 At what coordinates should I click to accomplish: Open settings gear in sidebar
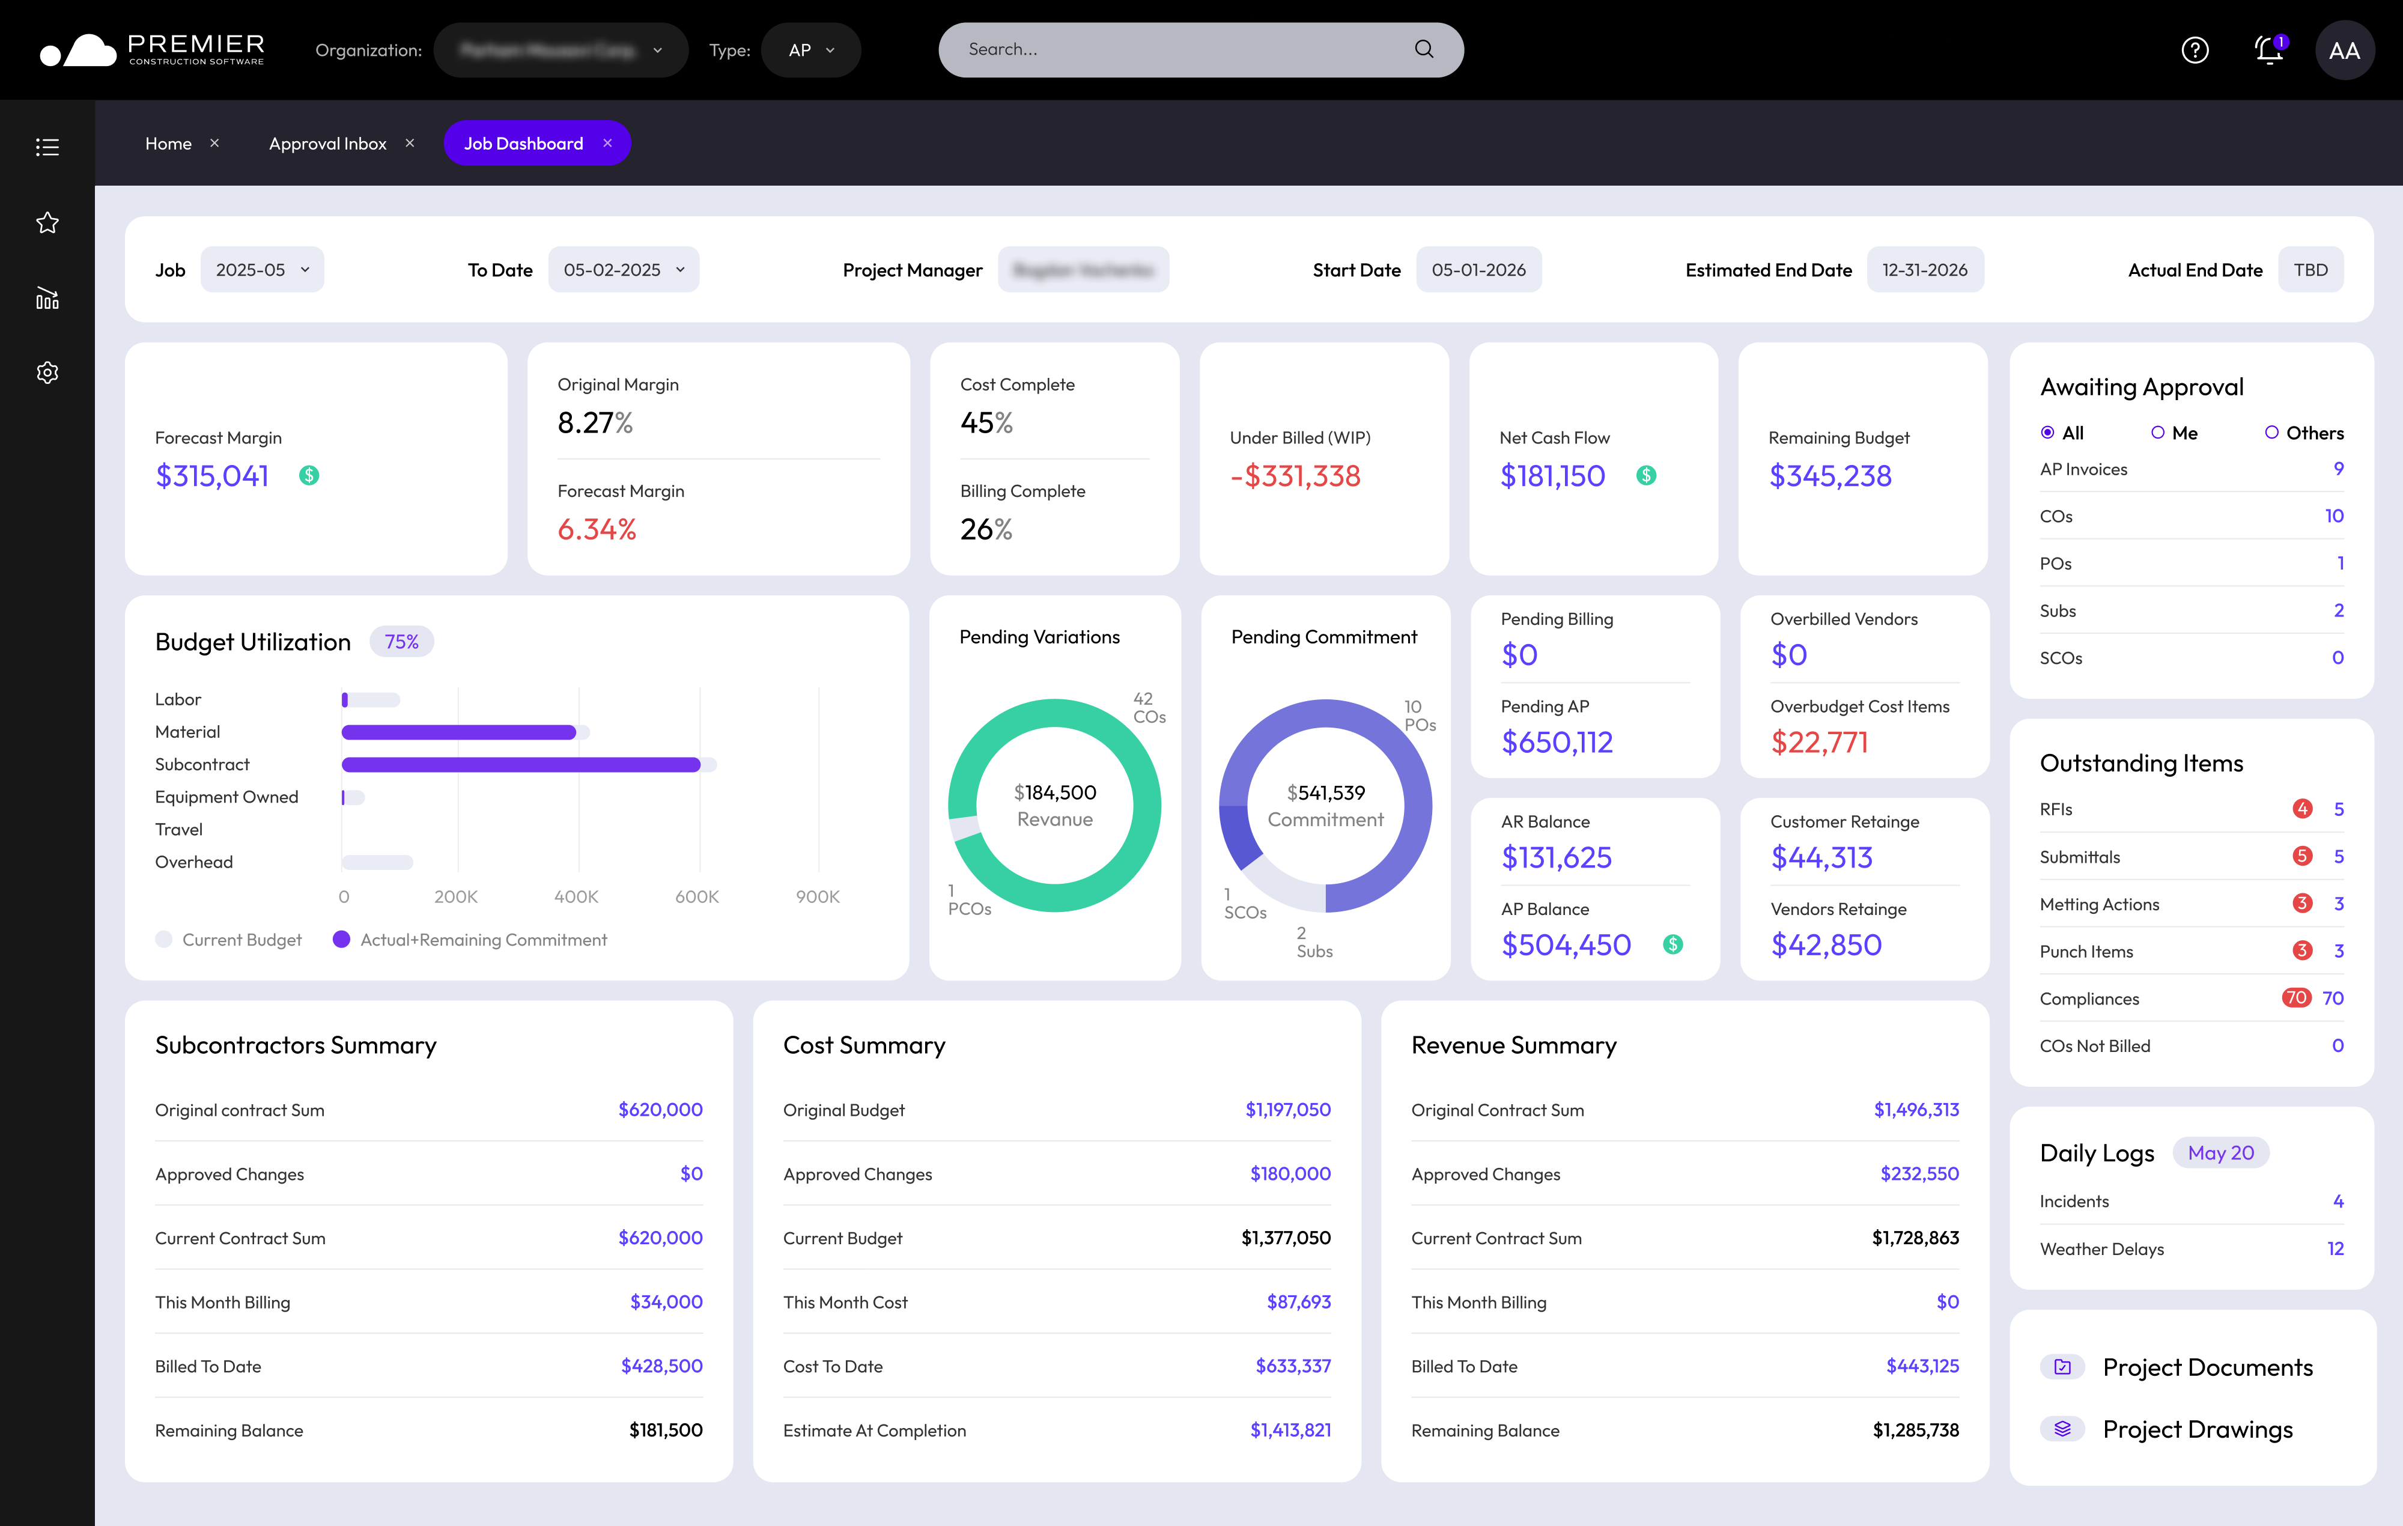pyautogui.click(x=47, y=372)
